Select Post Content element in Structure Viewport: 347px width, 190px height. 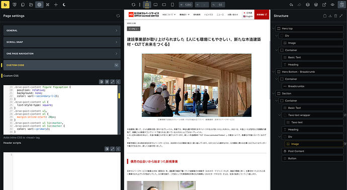[312, 151]
